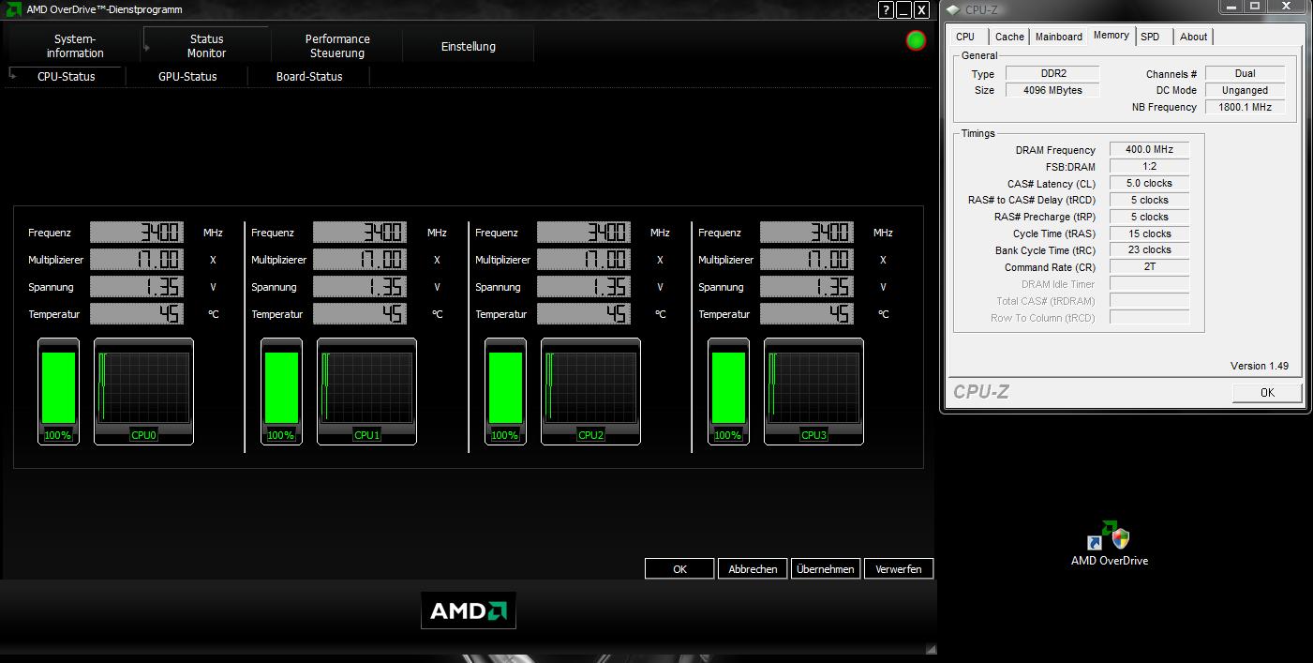The width and height of the screenshot is (1313, 663).
Task: Click the CPU0 usage history graph
Action: coord(144,391)
